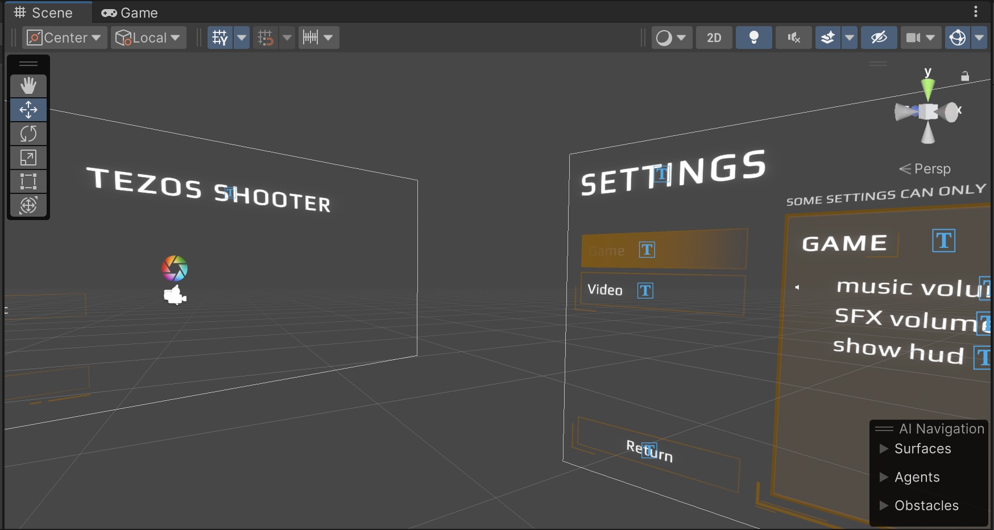The image size is (994, 530).
Task: Open the draw mode shading dropdown
Action: coord(671,38)
